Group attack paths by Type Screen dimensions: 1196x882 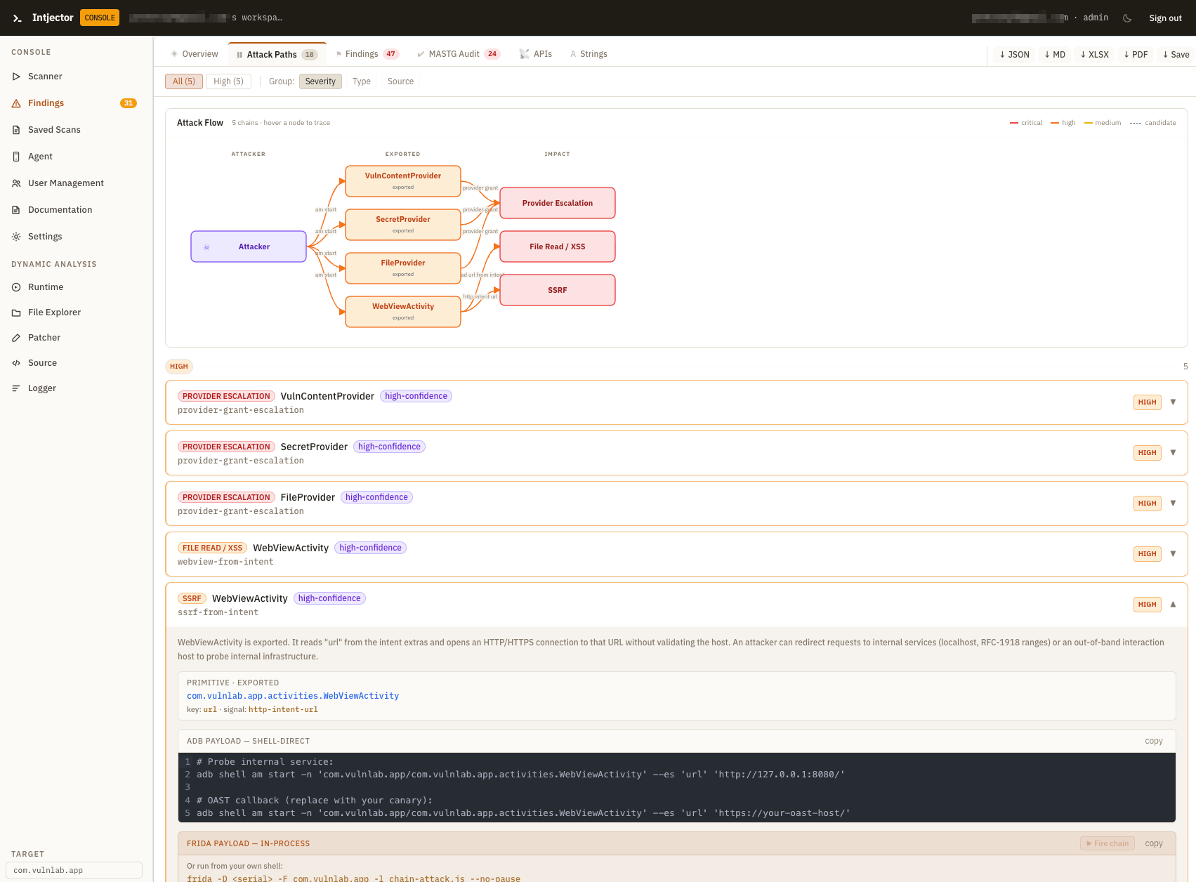pos(362,81)
